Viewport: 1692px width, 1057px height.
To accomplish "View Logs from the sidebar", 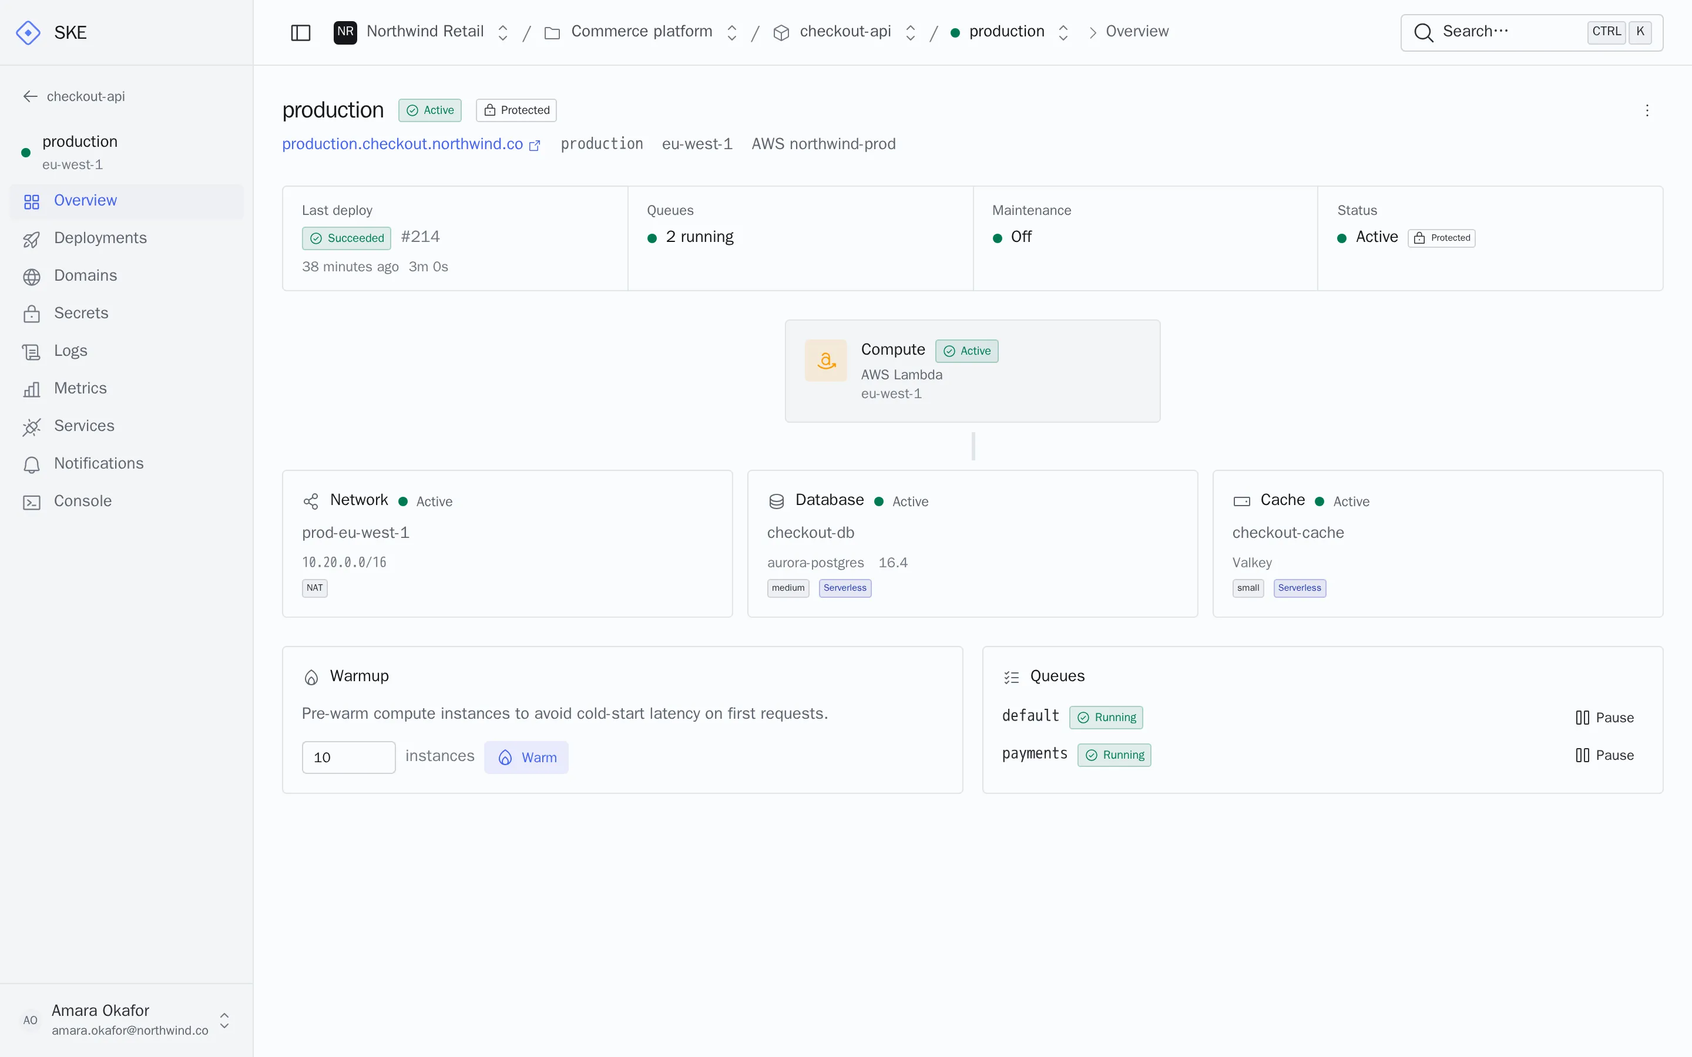I will [126, 352].
